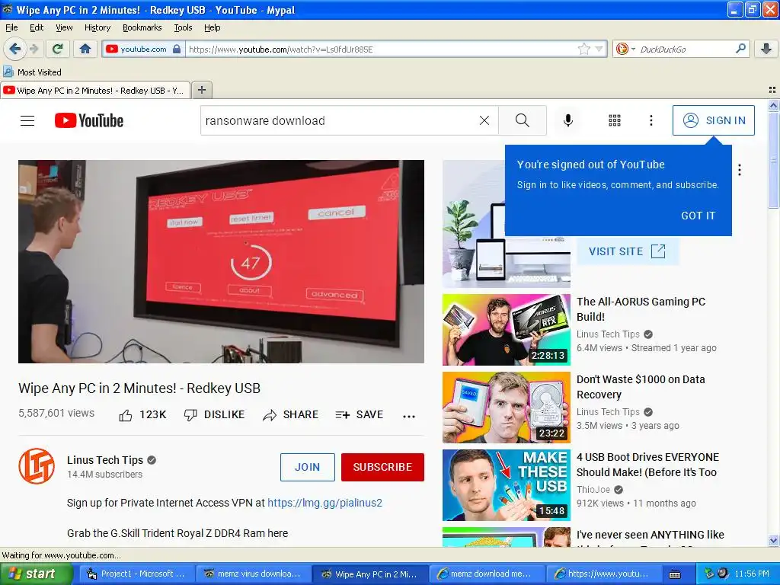Open 4 USB Boot Drives video thumbnail

(x=507, y=485)
